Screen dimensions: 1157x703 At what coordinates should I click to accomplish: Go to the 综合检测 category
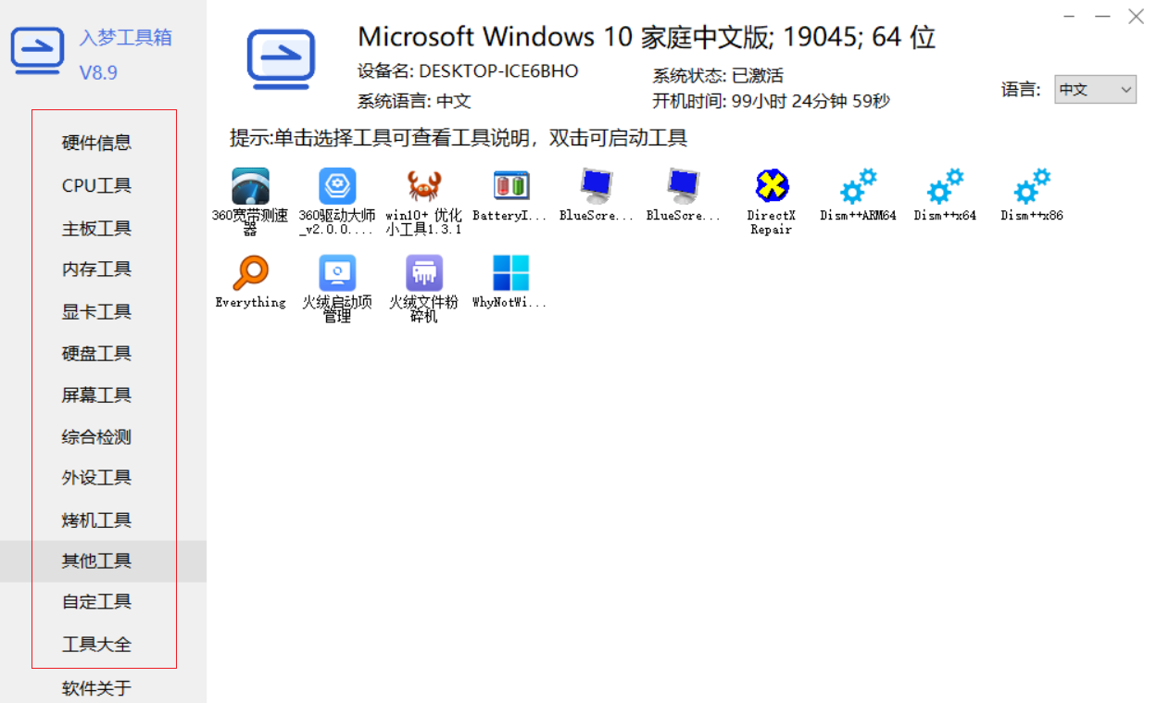pyautogui.click(x=96, y=437)
